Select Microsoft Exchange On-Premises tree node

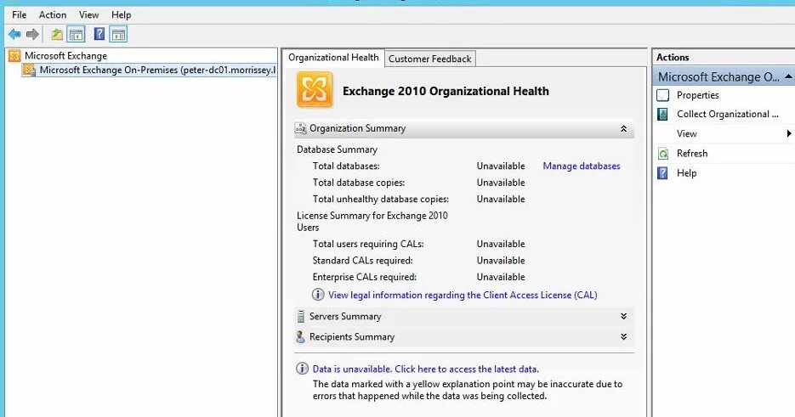(x=157, y=70)
